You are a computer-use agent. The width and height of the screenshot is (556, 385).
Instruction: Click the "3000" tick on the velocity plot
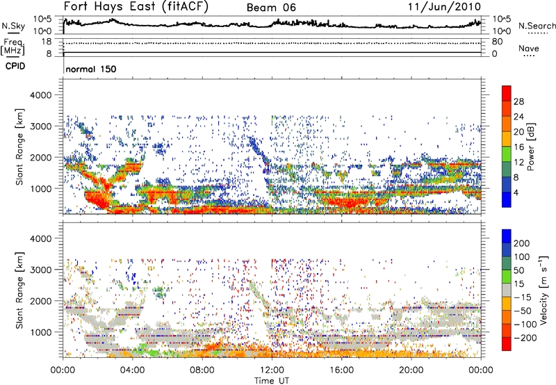40,270
